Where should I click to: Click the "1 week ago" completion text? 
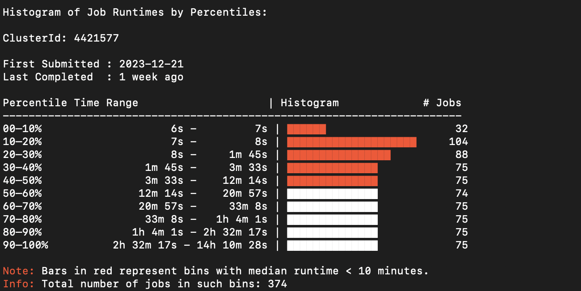151,77
